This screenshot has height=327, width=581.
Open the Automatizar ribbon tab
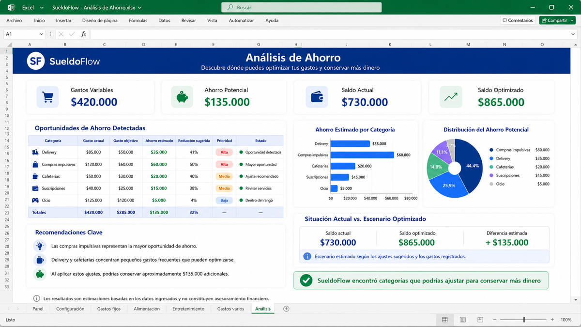tap(241, 20)
